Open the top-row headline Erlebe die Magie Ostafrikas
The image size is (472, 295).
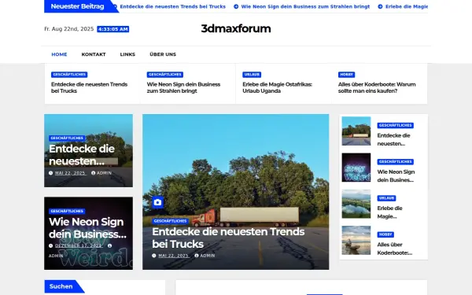click(x=277, y=87)
